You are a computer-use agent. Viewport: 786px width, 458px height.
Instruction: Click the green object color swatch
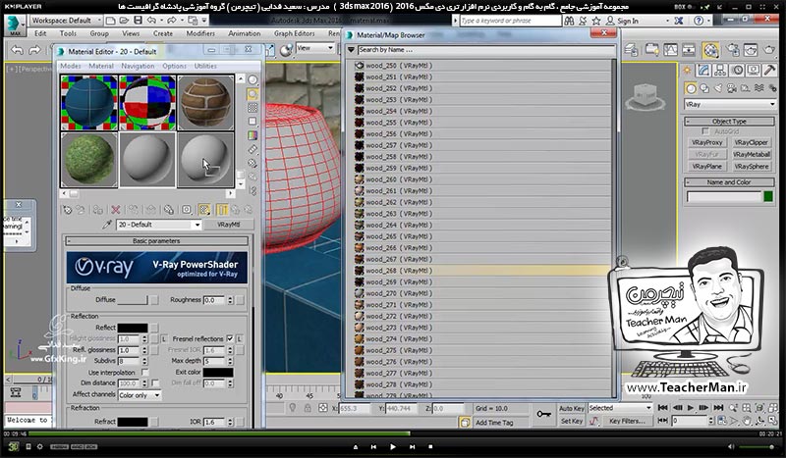click(x=768, y=197)
